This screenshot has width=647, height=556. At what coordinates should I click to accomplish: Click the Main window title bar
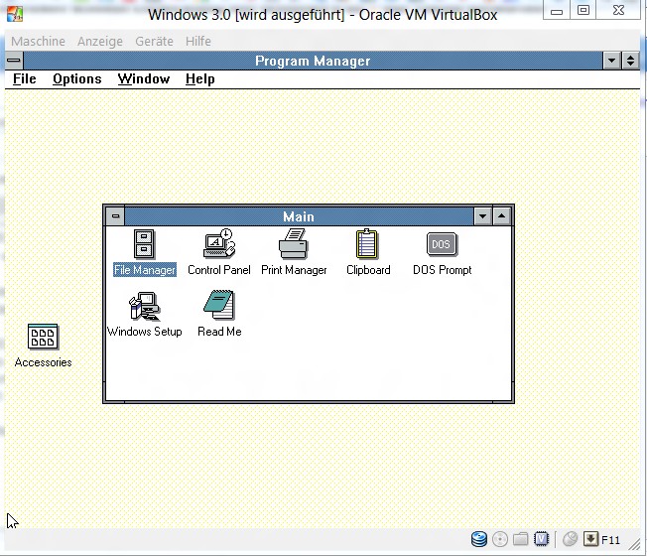coord(299,216)
